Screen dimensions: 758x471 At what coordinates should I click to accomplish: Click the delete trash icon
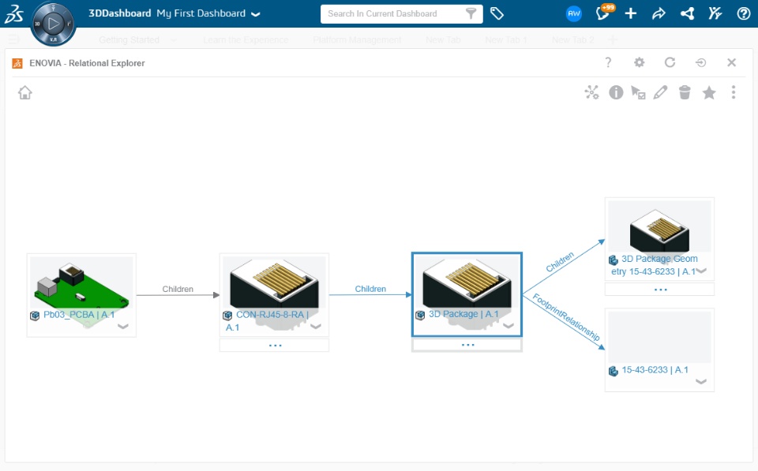click(685, 92)
